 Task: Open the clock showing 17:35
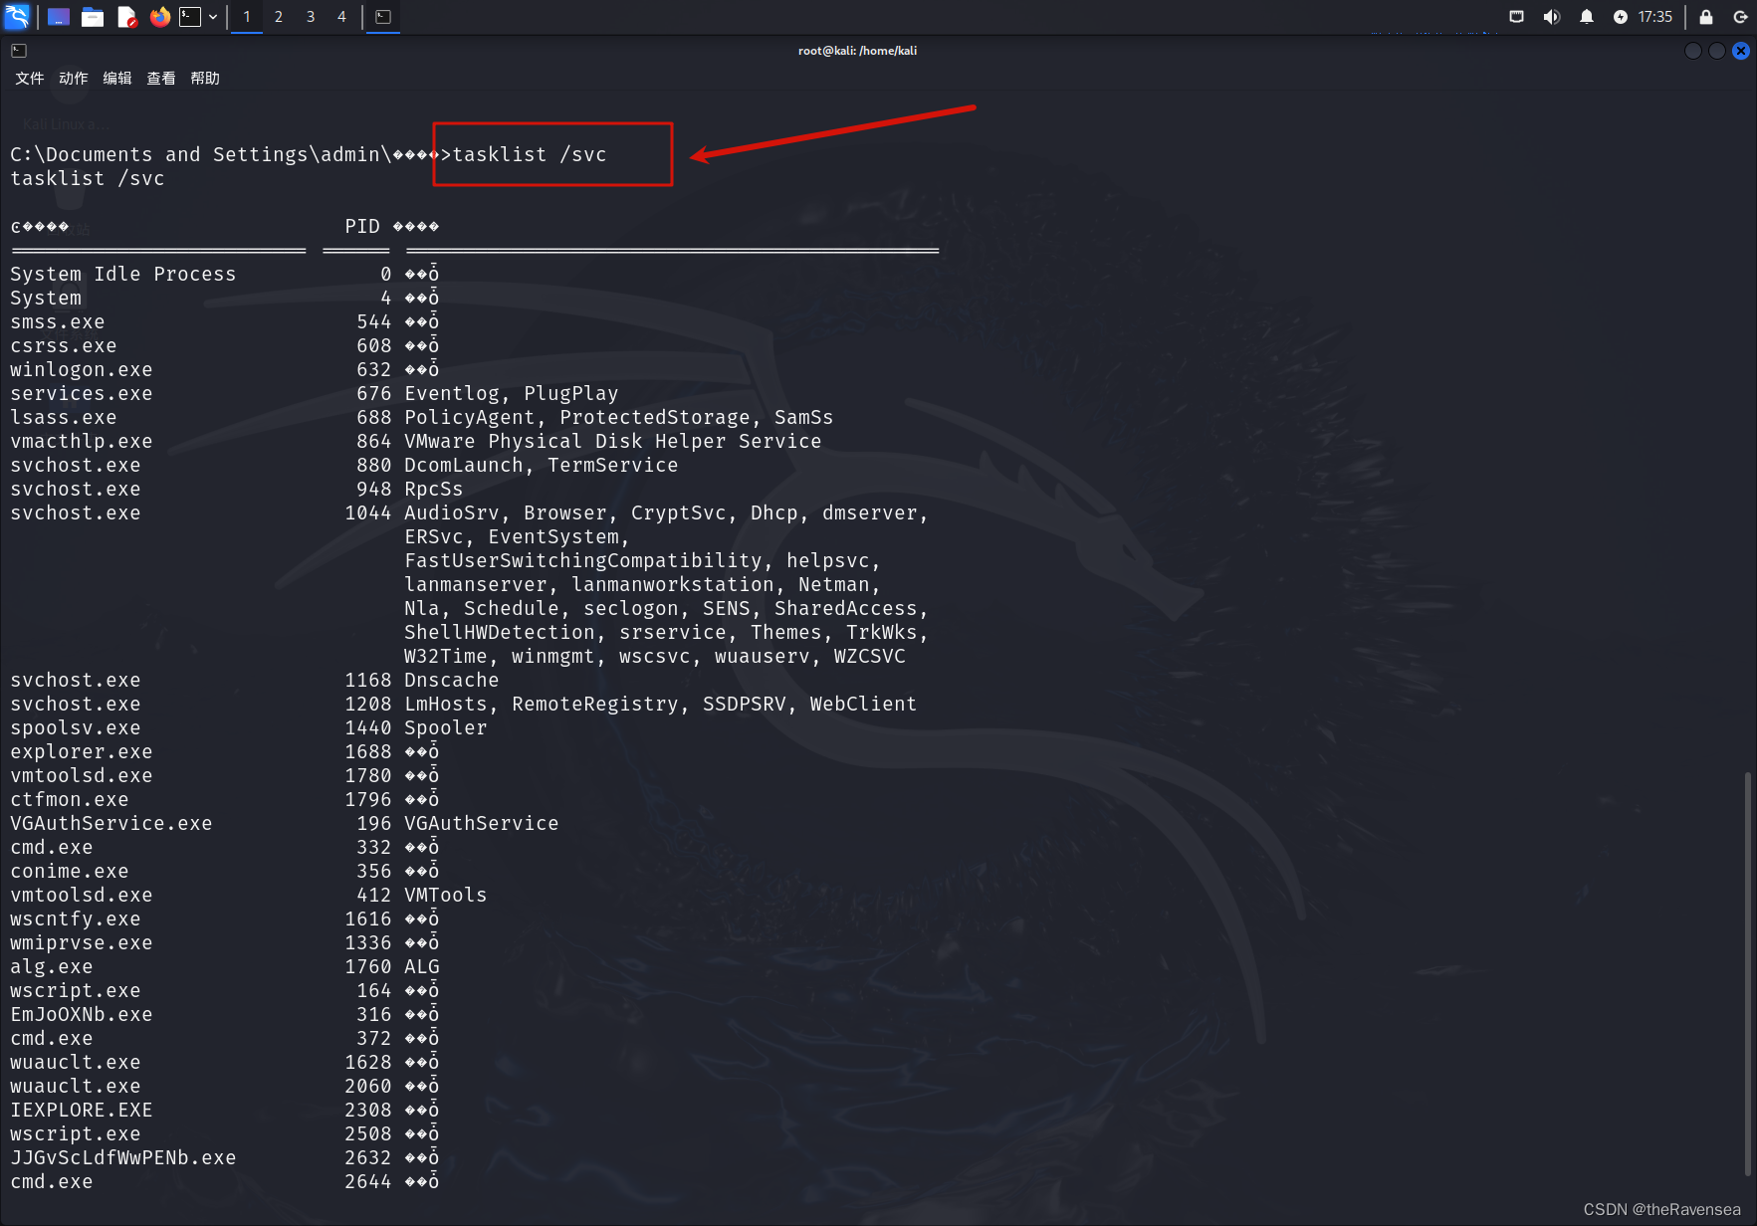coord(1655,17)
